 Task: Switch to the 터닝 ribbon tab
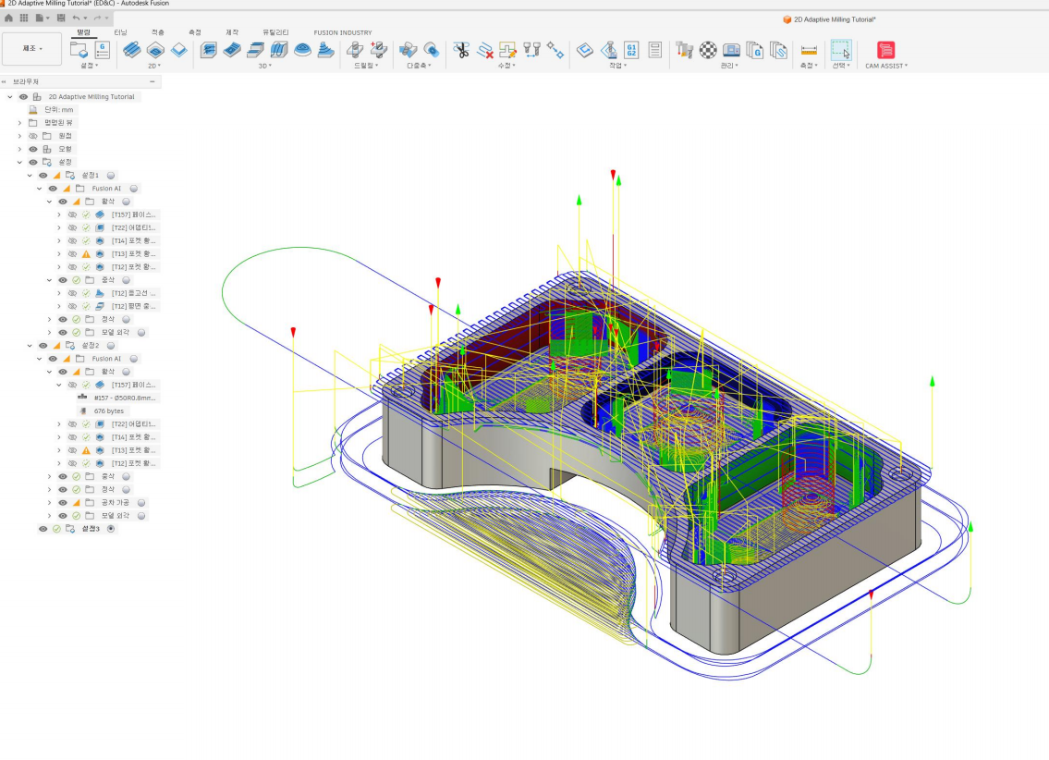click(x=120, y=32)
